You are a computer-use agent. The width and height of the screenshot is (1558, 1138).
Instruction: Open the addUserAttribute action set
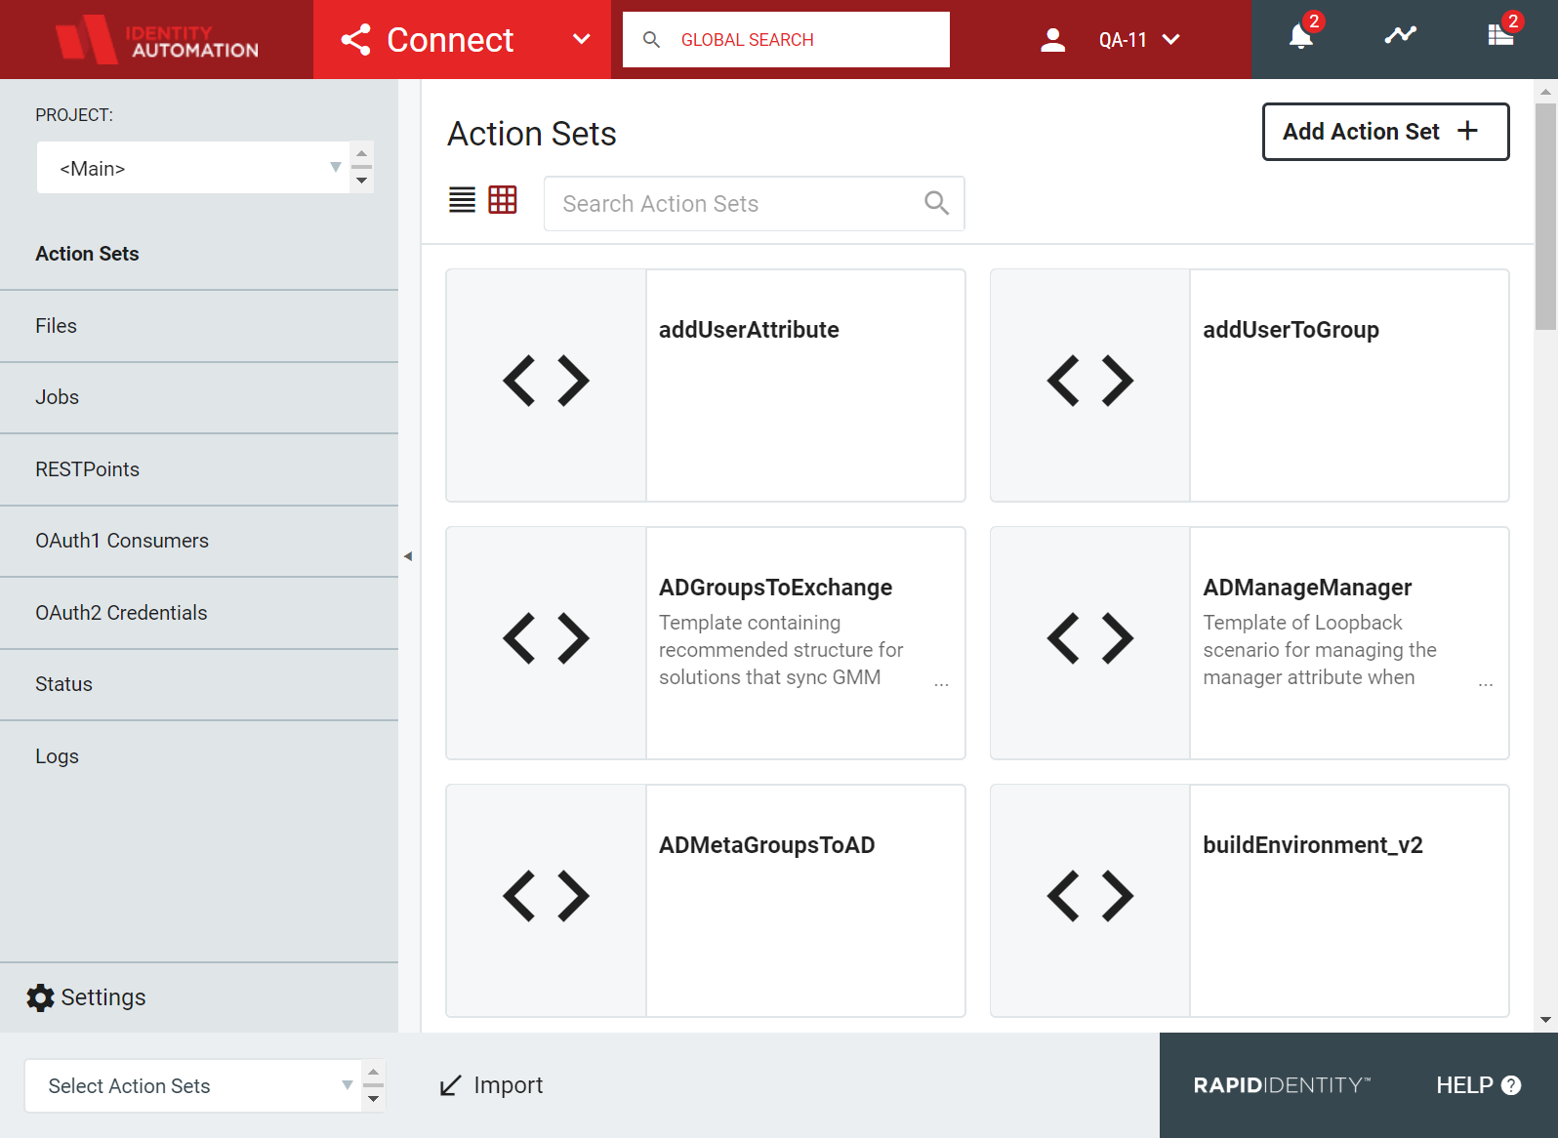(749, 330)
